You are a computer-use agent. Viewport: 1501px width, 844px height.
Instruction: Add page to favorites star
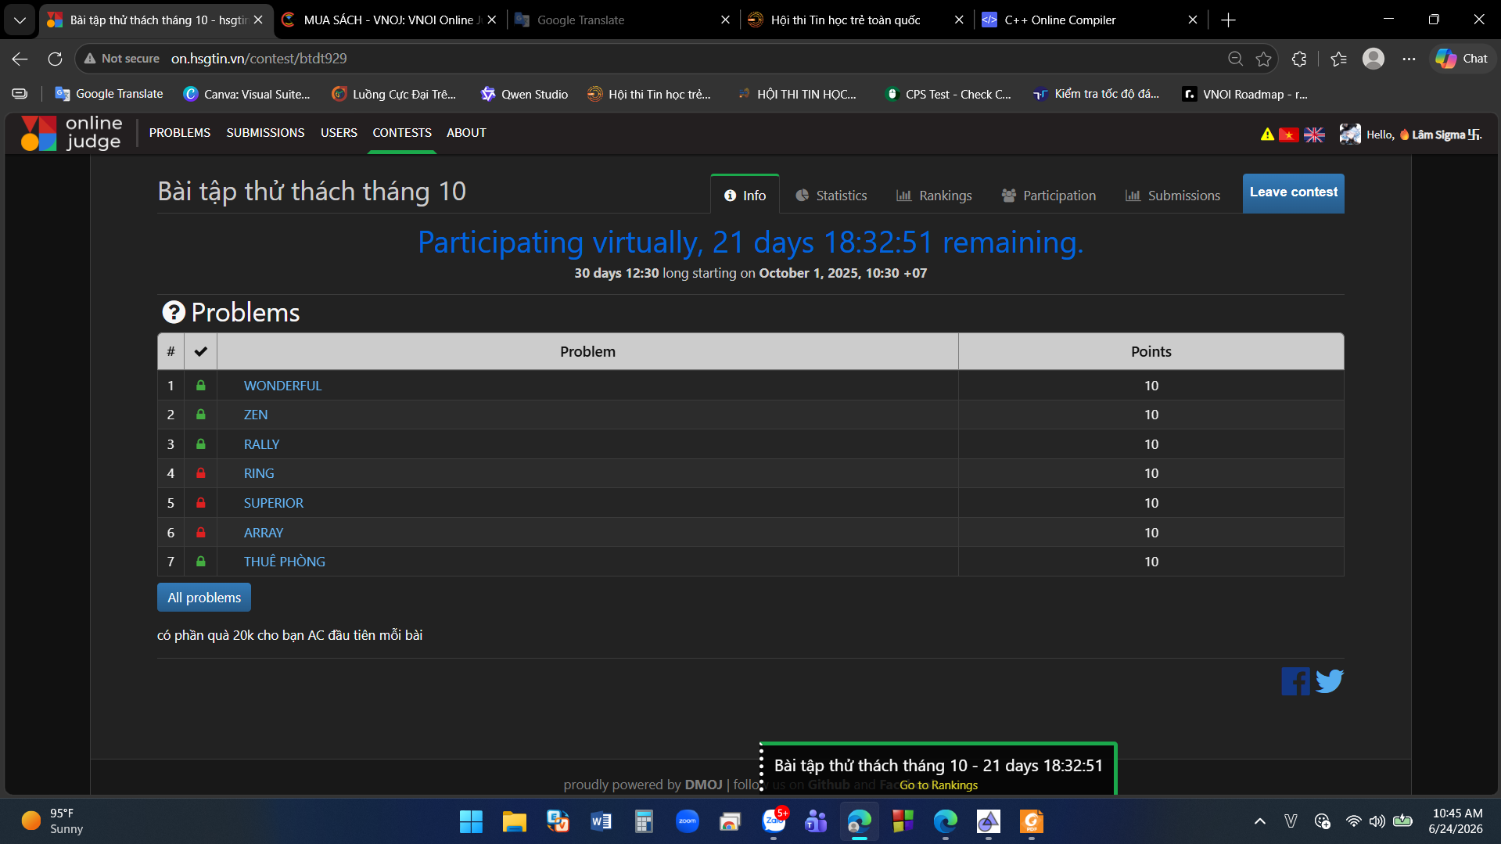click(1263, 59)
